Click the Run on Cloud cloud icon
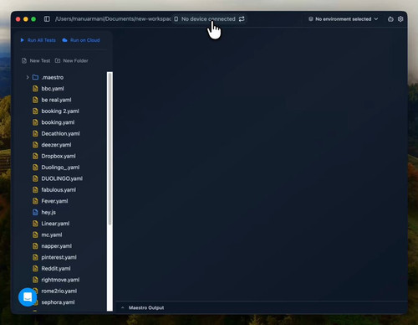Screen dimensions: 418x325 64,40
